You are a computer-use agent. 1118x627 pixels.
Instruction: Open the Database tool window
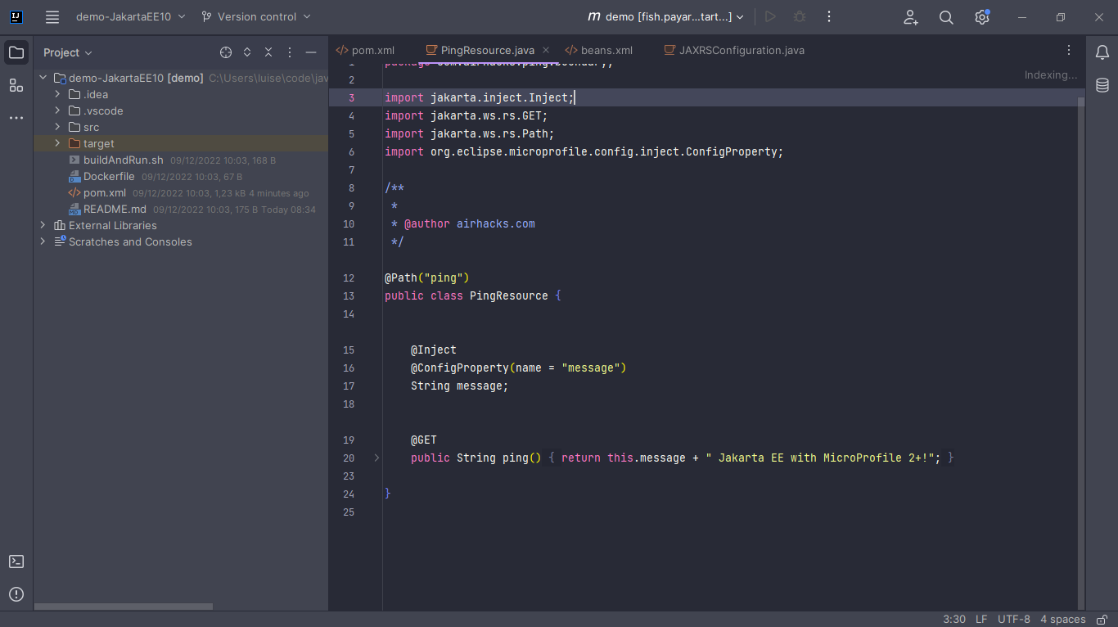click(1102, 85)
